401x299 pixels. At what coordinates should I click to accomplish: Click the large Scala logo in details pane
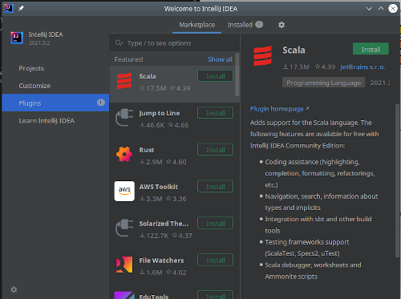coord(263,55)
